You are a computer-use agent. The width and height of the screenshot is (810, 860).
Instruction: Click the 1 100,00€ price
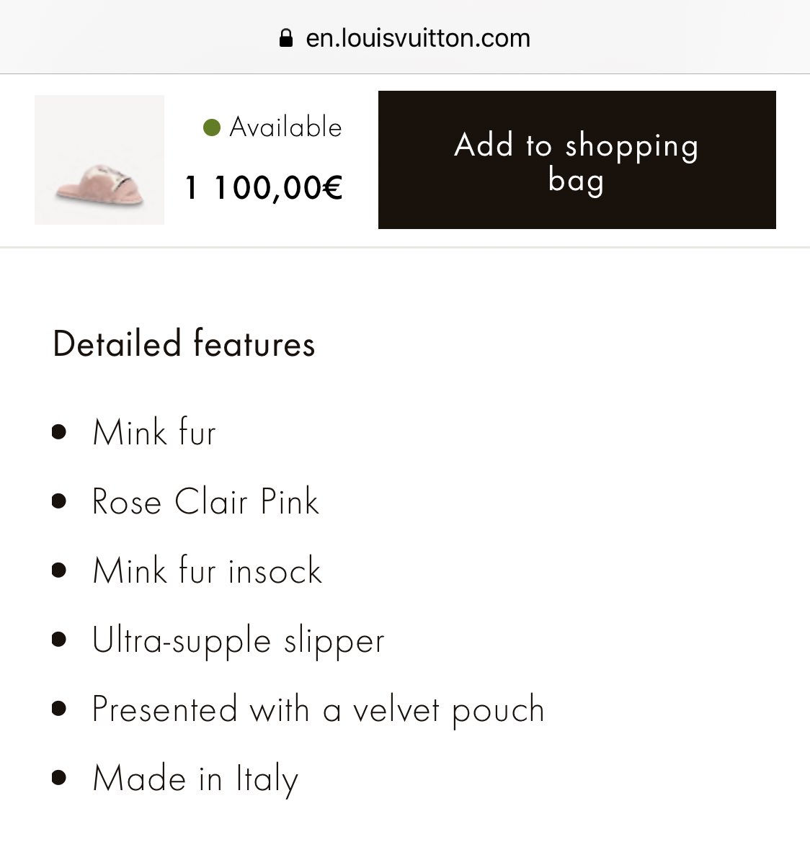click(x=264, y=188)
